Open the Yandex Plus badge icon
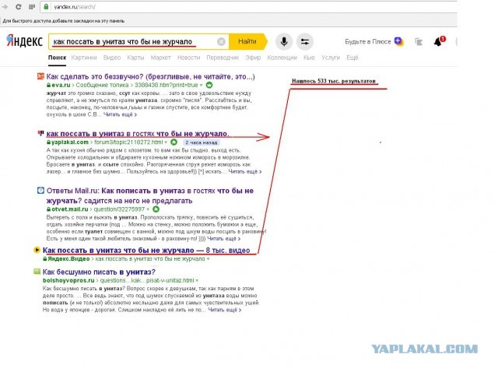The height and width of the screenshot is (372, 498). pyautogui.click(x=398, y=41)
